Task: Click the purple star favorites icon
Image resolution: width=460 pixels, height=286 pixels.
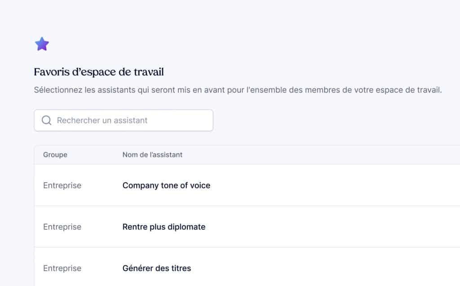Action: coord(42,44)
